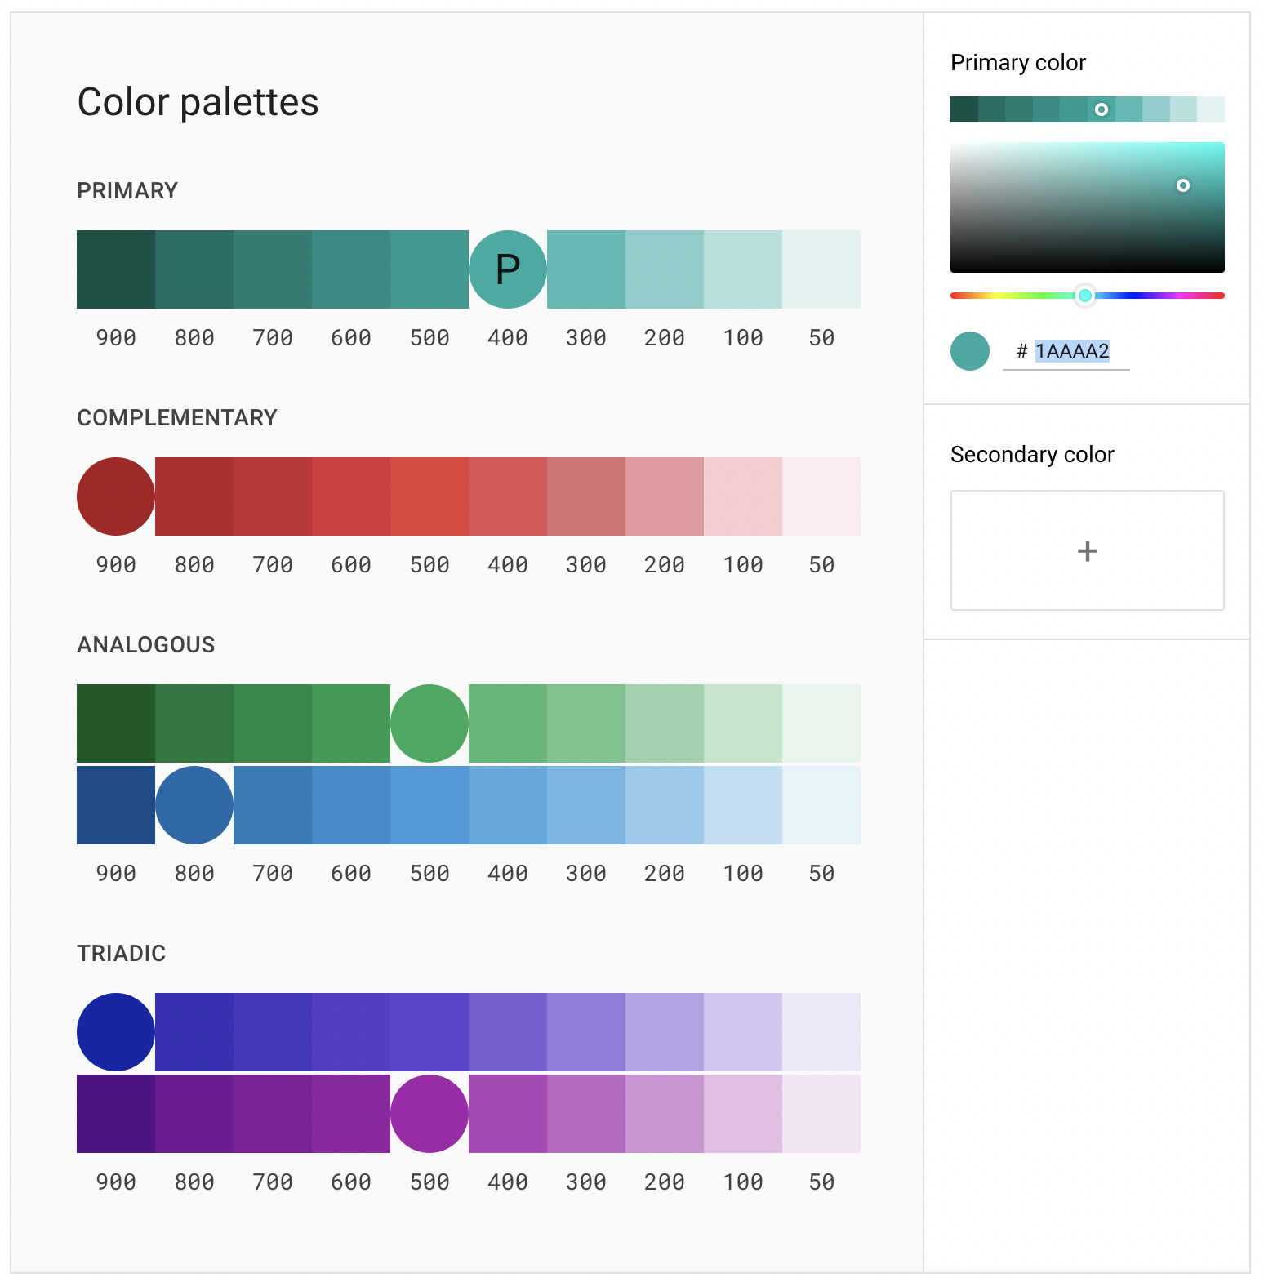Click the darkest shade in the primary color strip
Image resolution: width=1264 pixels, height=1282 pixels.
(964, 109)
